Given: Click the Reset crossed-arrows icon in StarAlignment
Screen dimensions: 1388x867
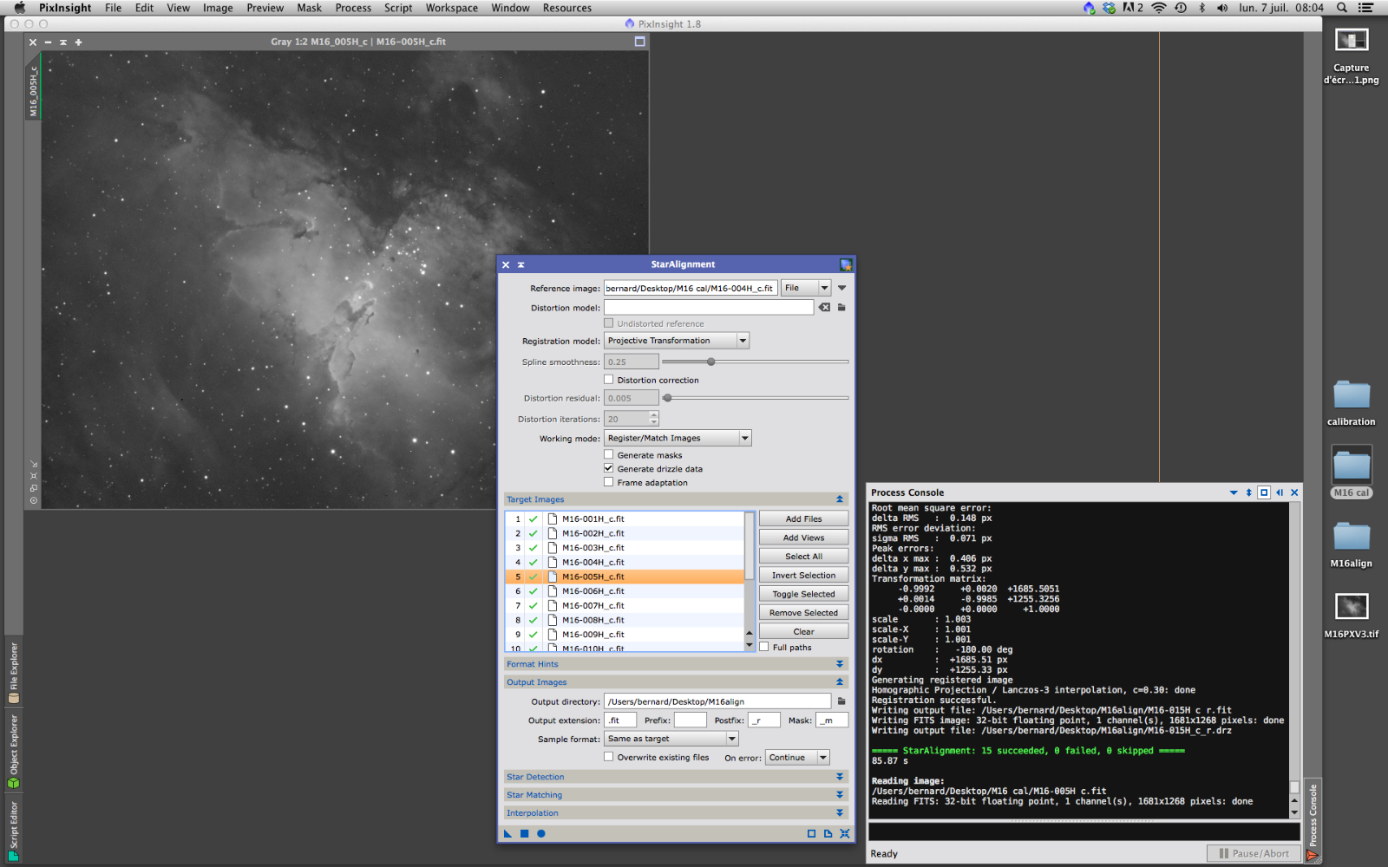Looking at the screenshot, I should pos(844,834).
